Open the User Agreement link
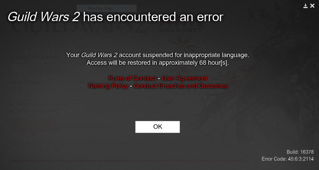The width and height of the screenshot is (319, 170). 184,78
